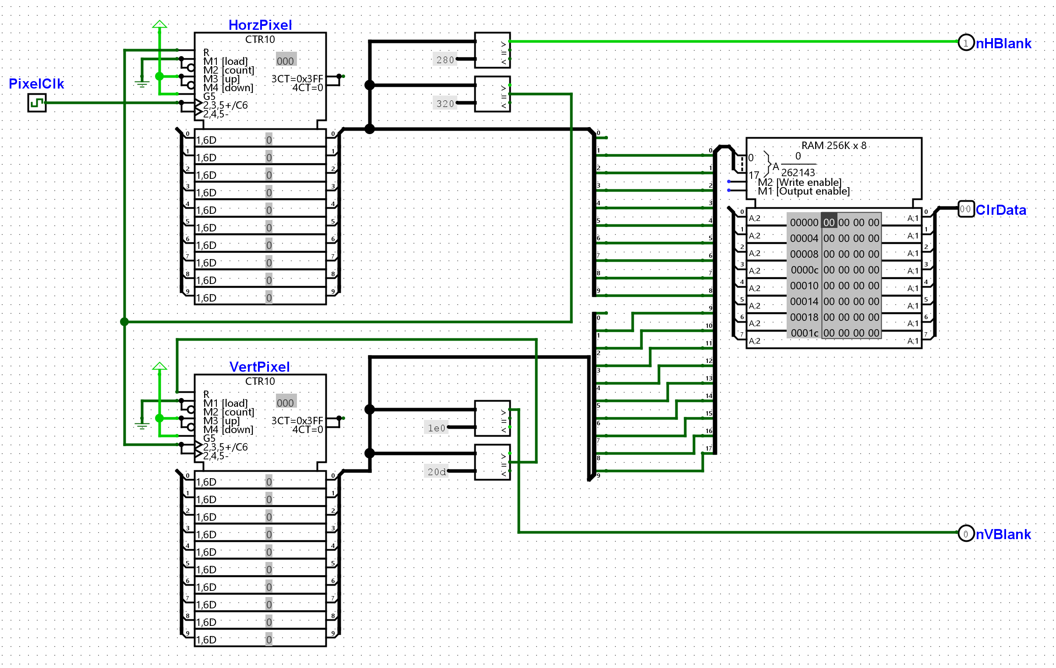Viewport: 1056px width, 668px height.
Task: Select the comparator with constant 280
Action: click(492, 50)
